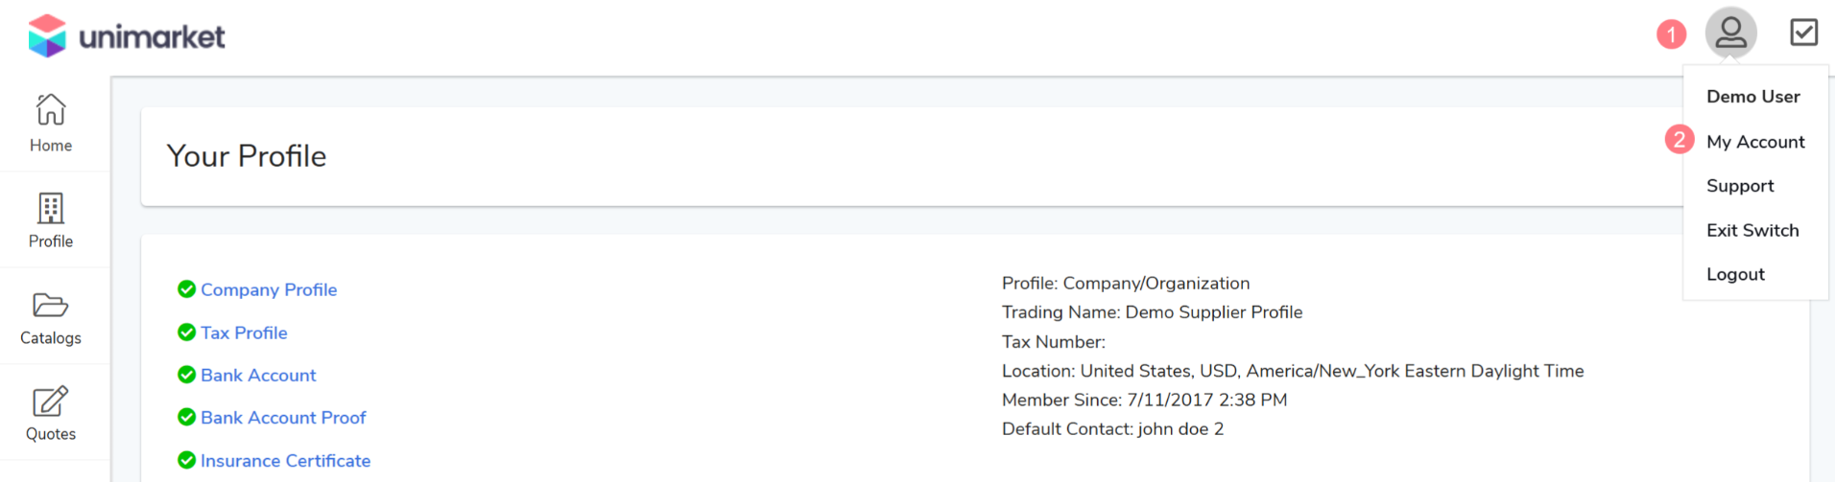This screenshot has height=482, width=1835.
Task: Open the Insurance Certificate link
Action: [285, 461]
